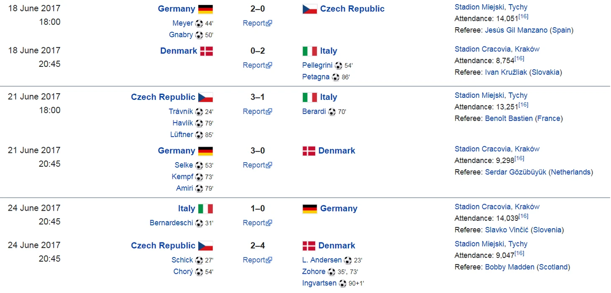Click attendance reference [16] for 13,251
611x293 pixels.
pos(524,104)
